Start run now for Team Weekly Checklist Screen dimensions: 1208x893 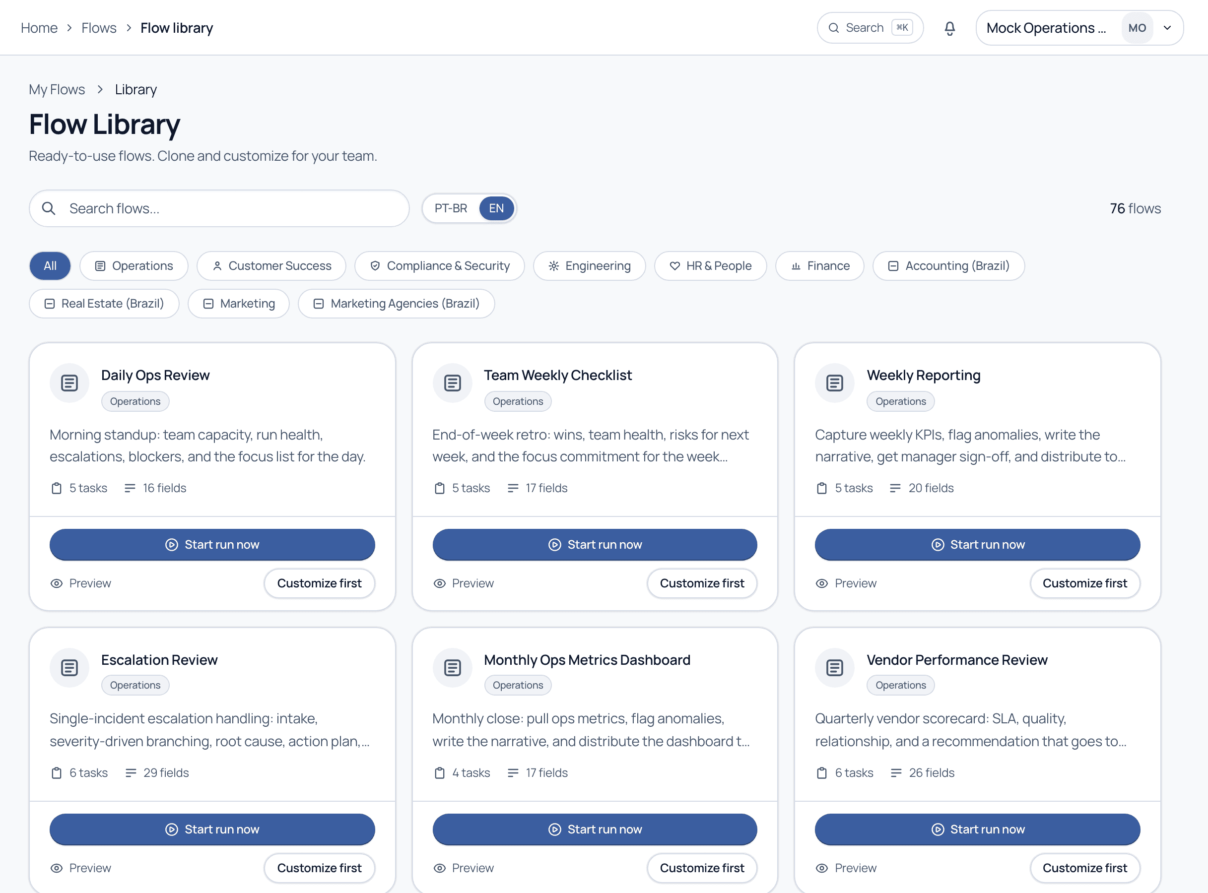595,544
